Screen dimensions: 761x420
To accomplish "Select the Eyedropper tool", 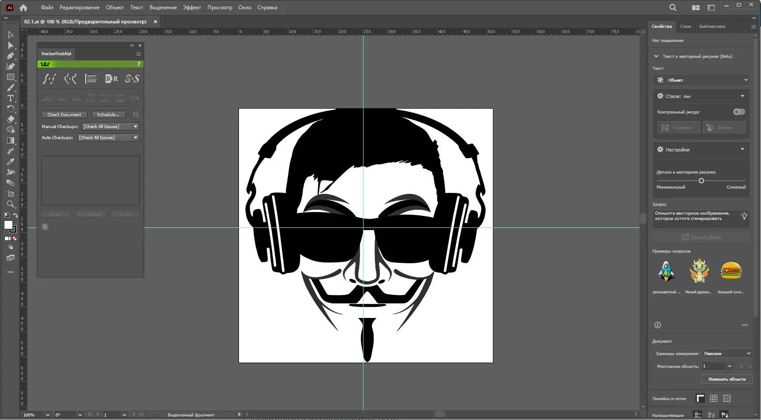I will click(x=11, y=162).
